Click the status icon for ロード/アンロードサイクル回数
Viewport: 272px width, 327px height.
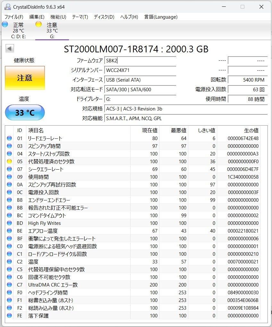tap(9, 254)
